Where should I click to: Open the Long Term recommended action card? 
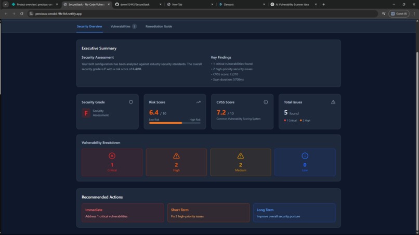[x=294, y=213]
